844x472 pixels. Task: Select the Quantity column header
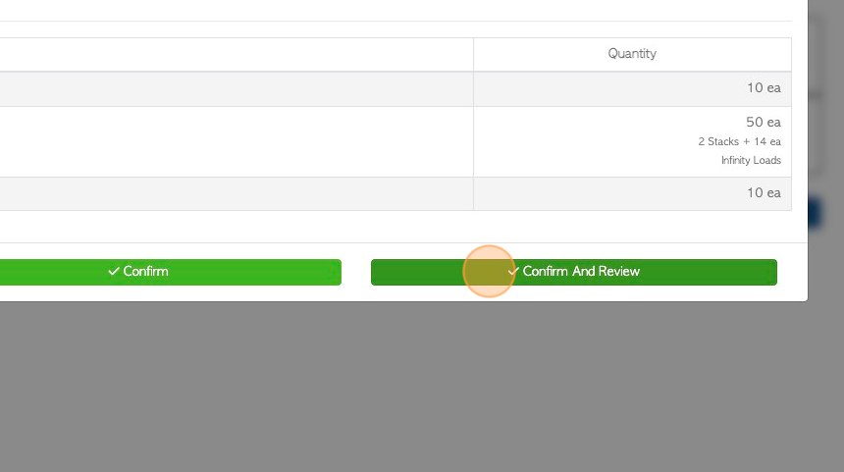coord(632,54)
